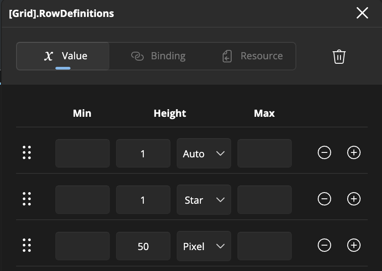Click the drag handle of the Auto row
The height and width of the screenshot is (271, 382).
27,152
